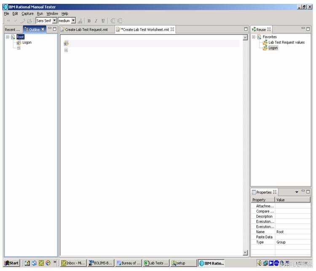Viewport: 316px width, 271px height.
Task: Show more quick launch icons chevron
Action: tap(55, 262)
